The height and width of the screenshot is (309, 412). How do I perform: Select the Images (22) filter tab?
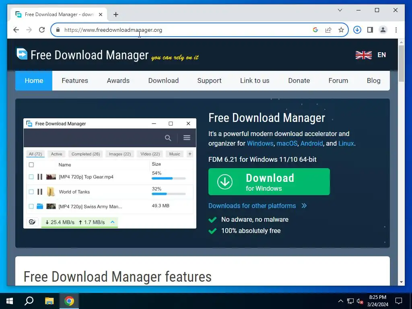(x=120, y=154)
